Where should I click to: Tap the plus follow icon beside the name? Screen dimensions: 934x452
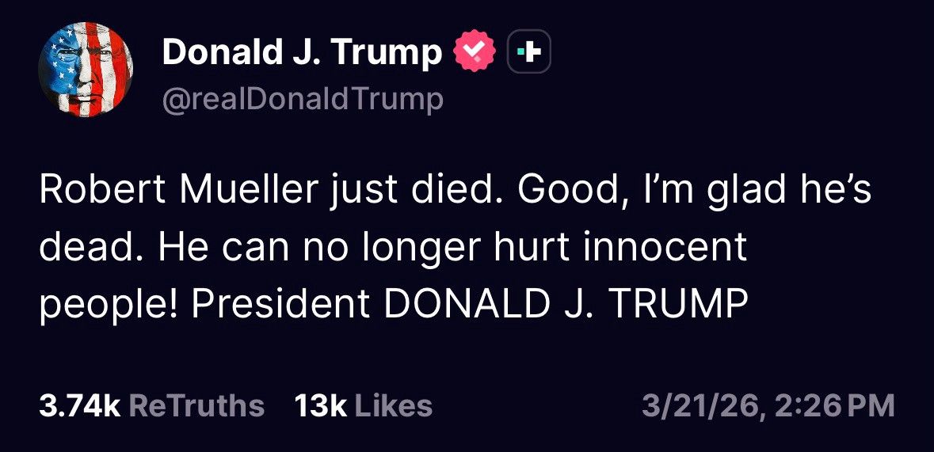tap(528, 51)
